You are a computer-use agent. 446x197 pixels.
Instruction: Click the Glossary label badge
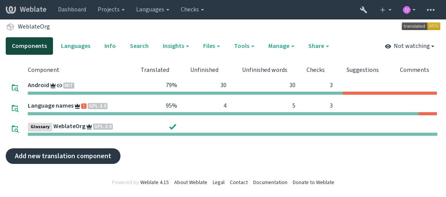click(40, 127)
